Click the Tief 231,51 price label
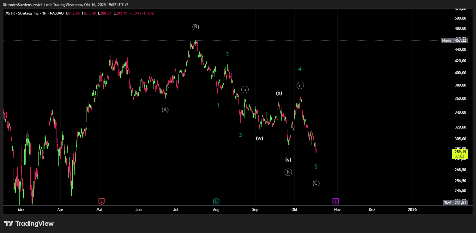 point(455,203)
